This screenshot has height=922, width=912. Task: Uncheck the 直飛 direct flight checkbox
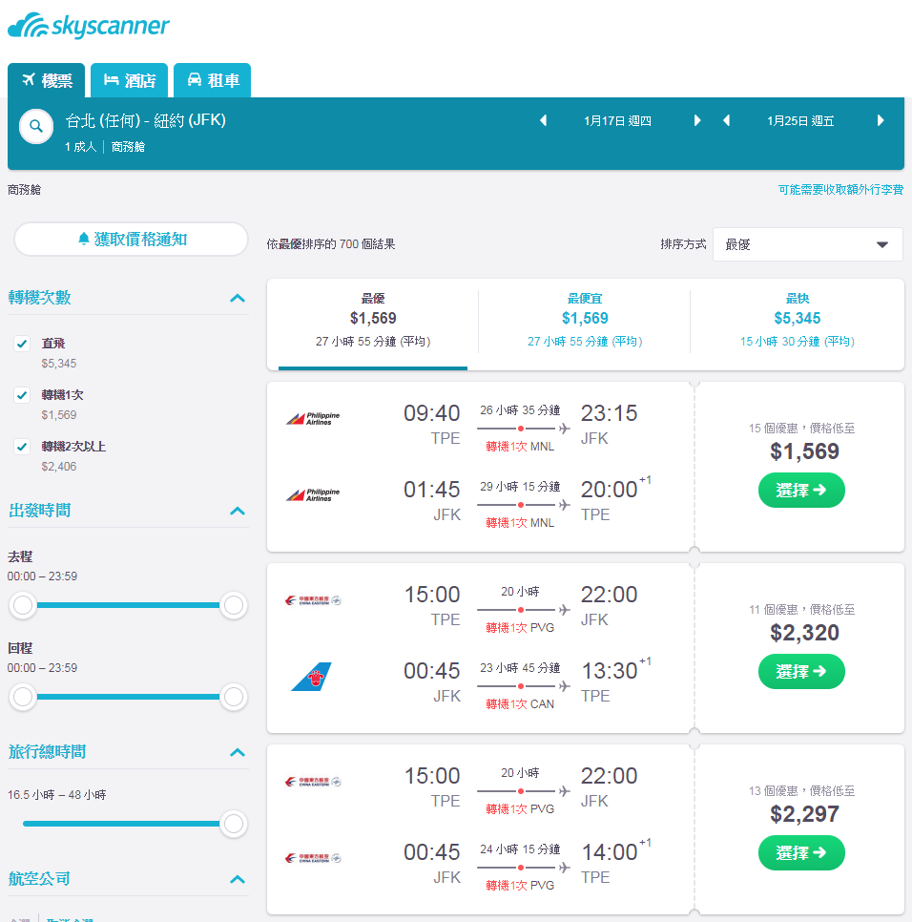(x=22, y=344)
